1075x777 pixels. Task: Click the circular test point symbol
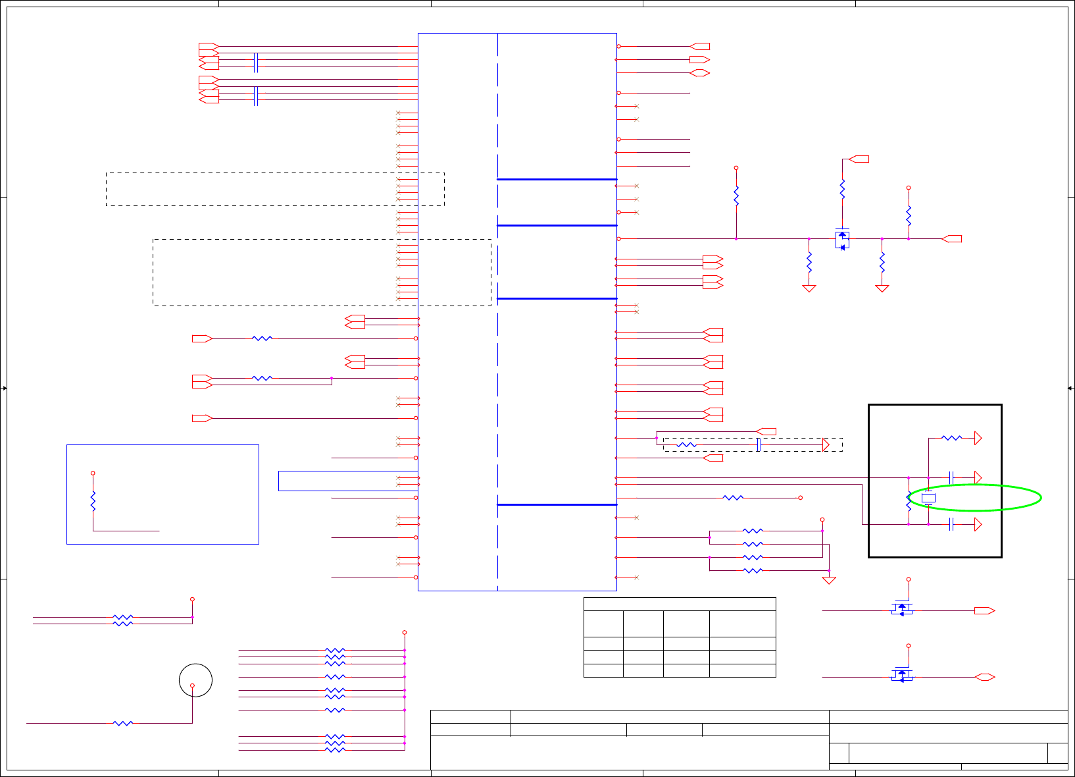tap(195, 680)
